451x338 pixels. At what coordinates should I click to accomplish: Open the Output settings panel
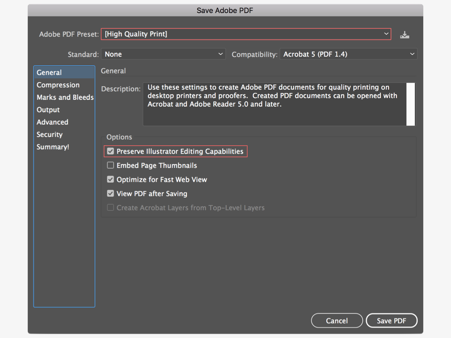48,109
